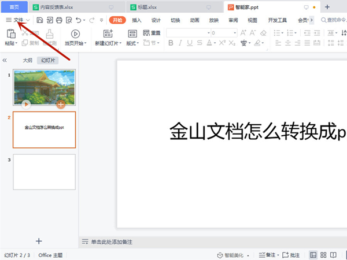Click the notes field 单击此处添加备注

116,241
